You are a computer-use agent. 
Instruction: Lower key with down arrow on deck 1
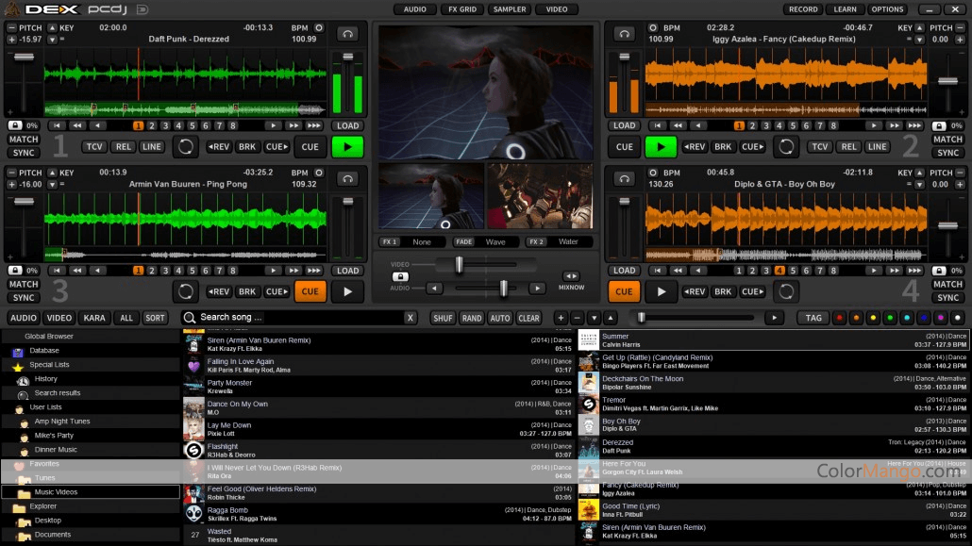[52, 39]
